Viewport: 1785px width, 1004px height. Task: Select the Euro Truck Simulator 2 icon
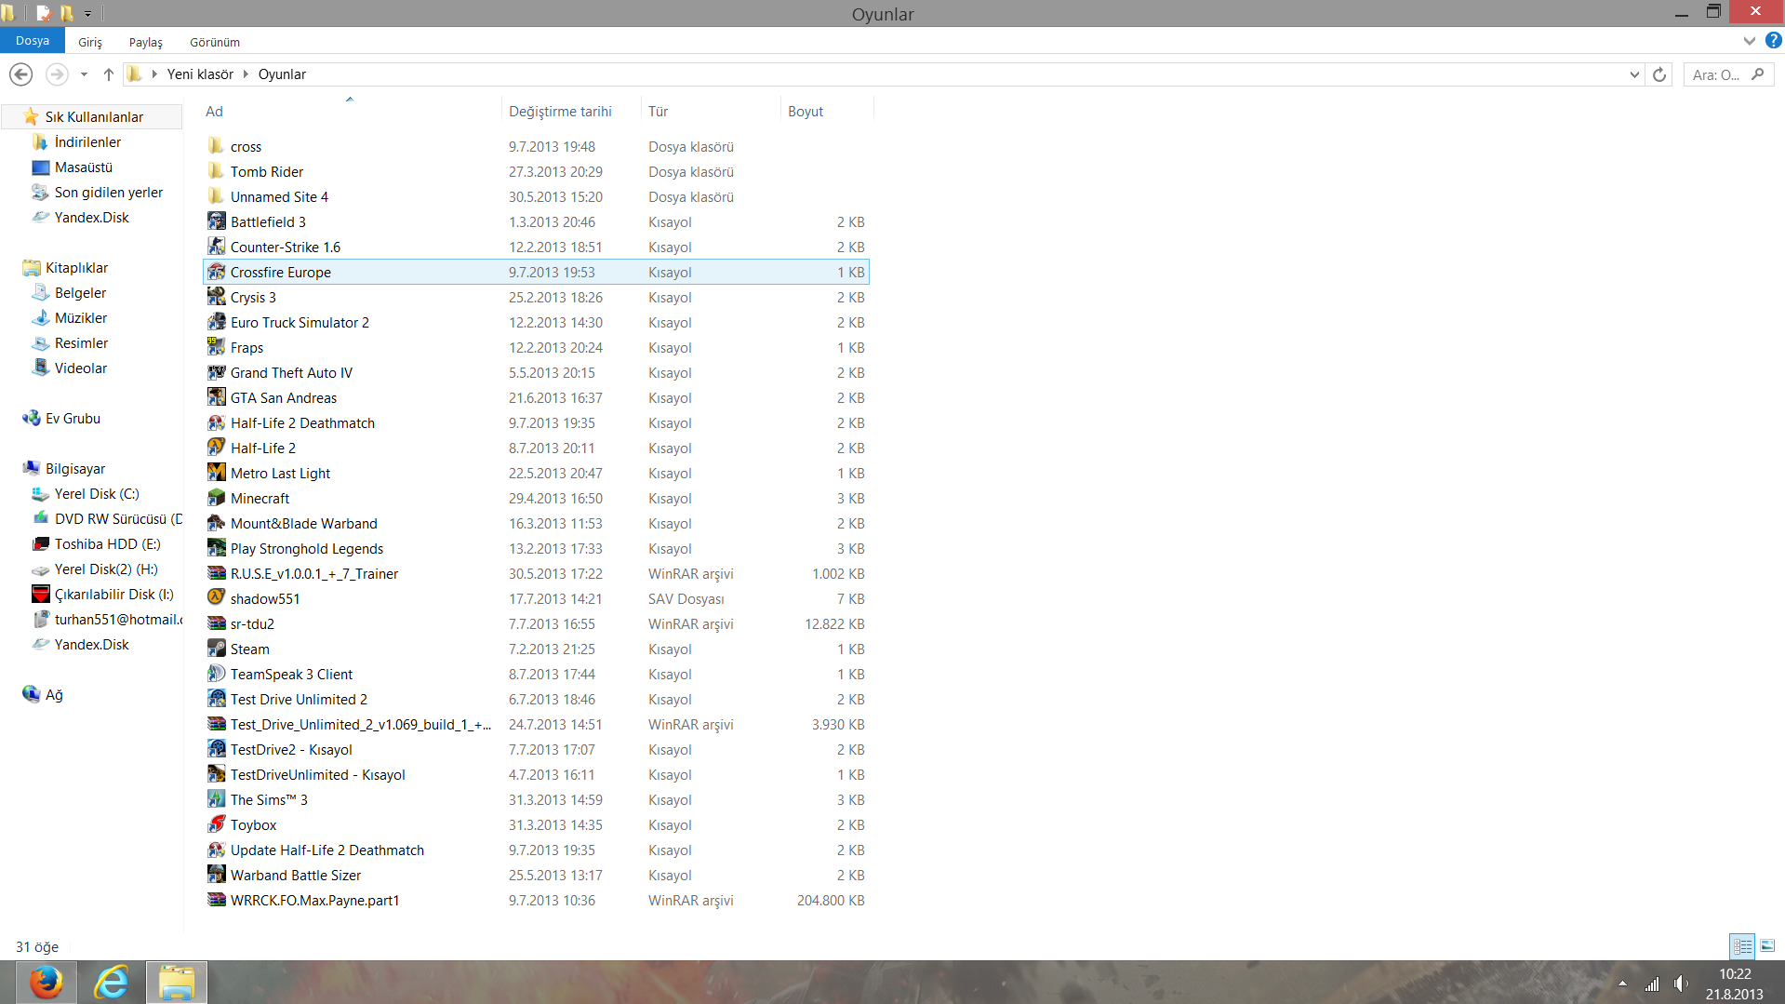216,322
